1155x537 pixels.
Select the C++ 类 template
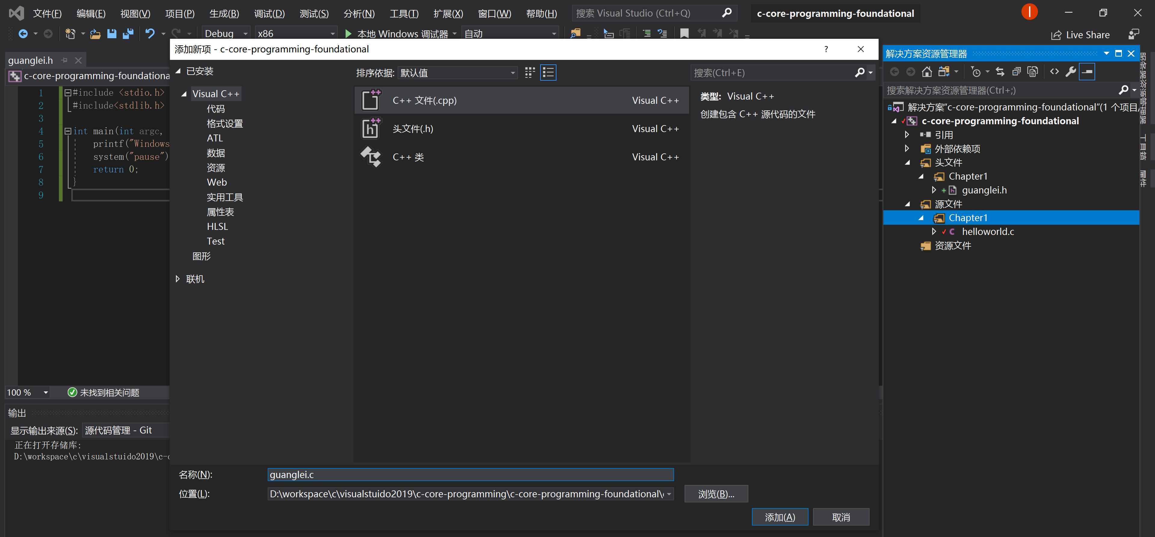tap(522, 157)
